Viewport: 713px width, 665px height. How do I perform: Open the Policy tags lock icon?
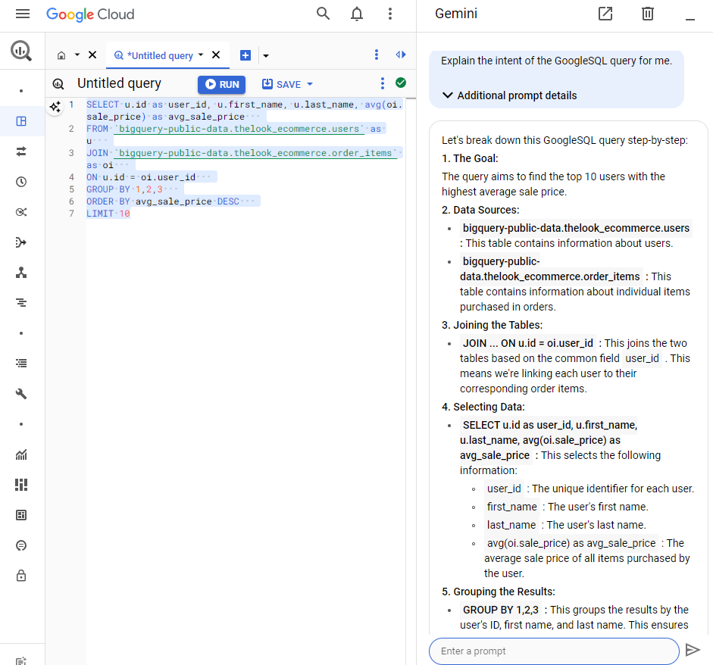pos(21,576)
